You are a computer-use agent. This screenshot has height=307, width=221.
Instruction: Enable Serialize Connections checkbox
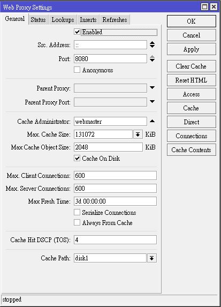point(77,212)
